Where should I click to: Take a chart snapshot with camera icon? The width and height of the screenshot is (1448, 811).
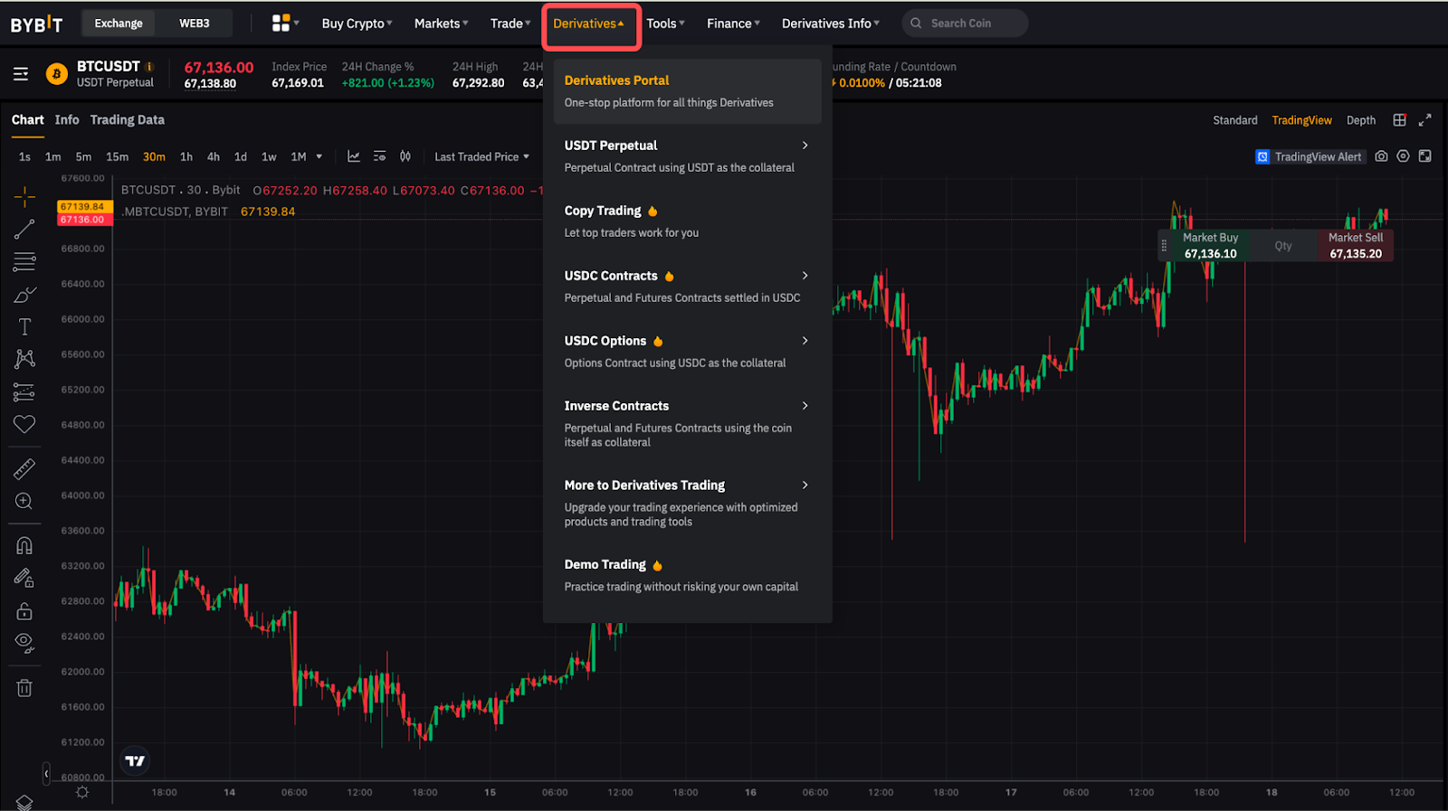coord(1381,156)
